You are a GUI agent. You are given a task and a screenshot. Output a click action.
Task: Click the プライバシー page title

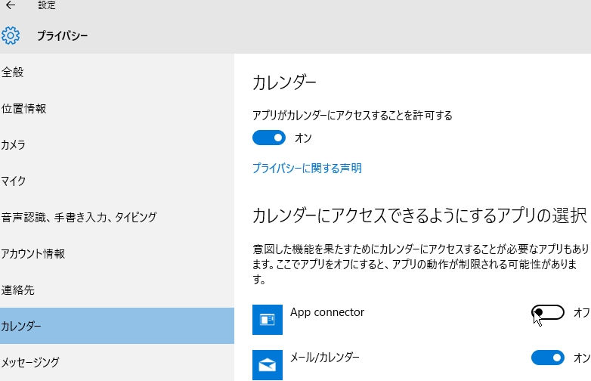click(62, 36)
